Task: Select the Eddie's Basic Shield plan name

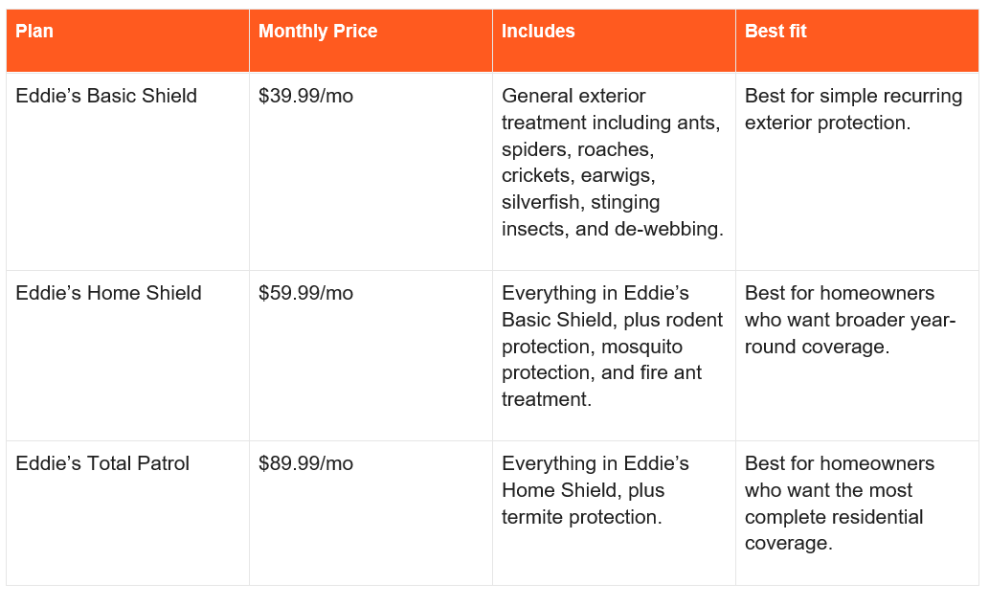Action: tap(106, 96)
